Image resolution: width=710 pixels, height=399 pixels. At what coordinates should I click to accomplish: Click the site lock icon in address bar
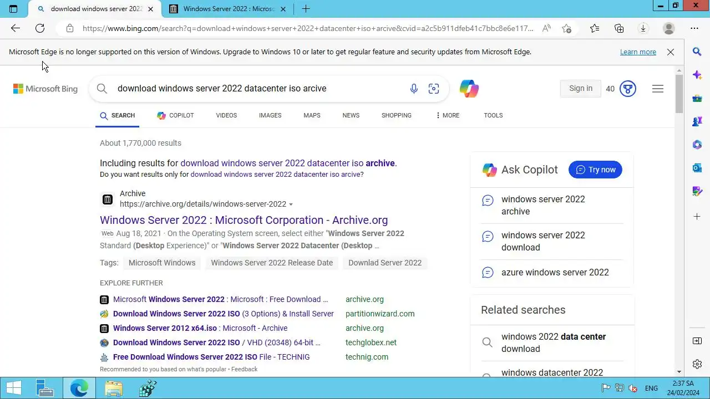pos(69,28)
